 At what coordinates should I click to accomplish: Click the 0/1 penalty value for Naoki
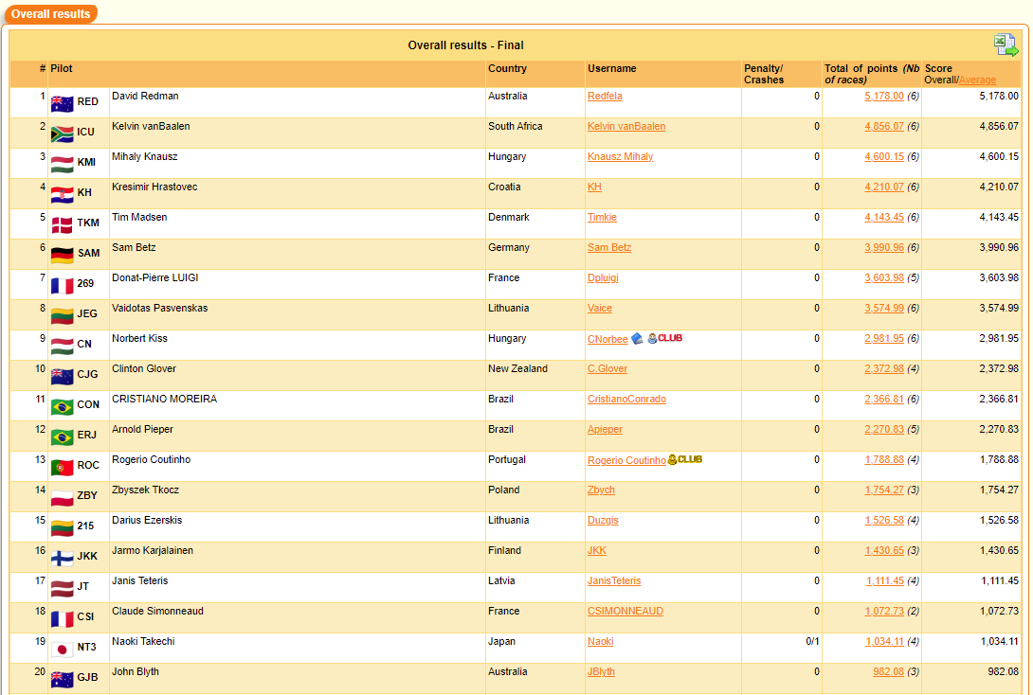(x=813, y=641)
